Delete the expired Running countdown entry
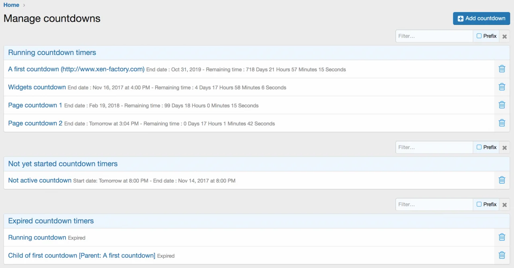This screenshot has width=514, height=268. point(502,238)
